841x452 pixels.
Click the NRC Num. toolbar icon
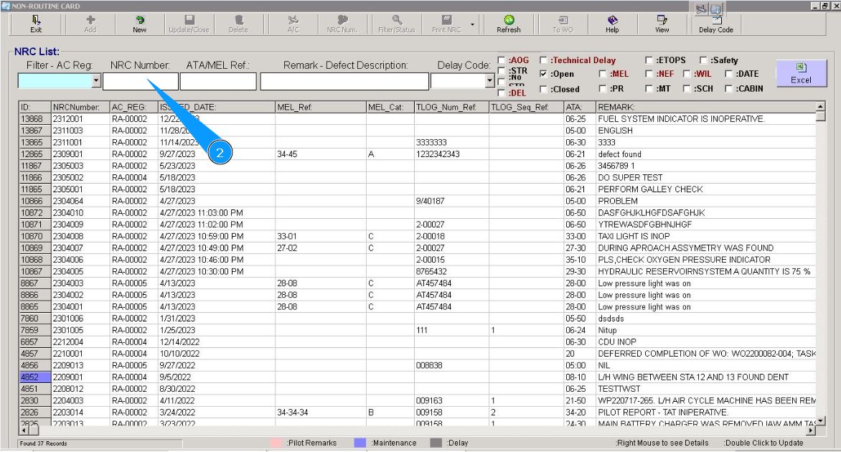pos(342,24)
